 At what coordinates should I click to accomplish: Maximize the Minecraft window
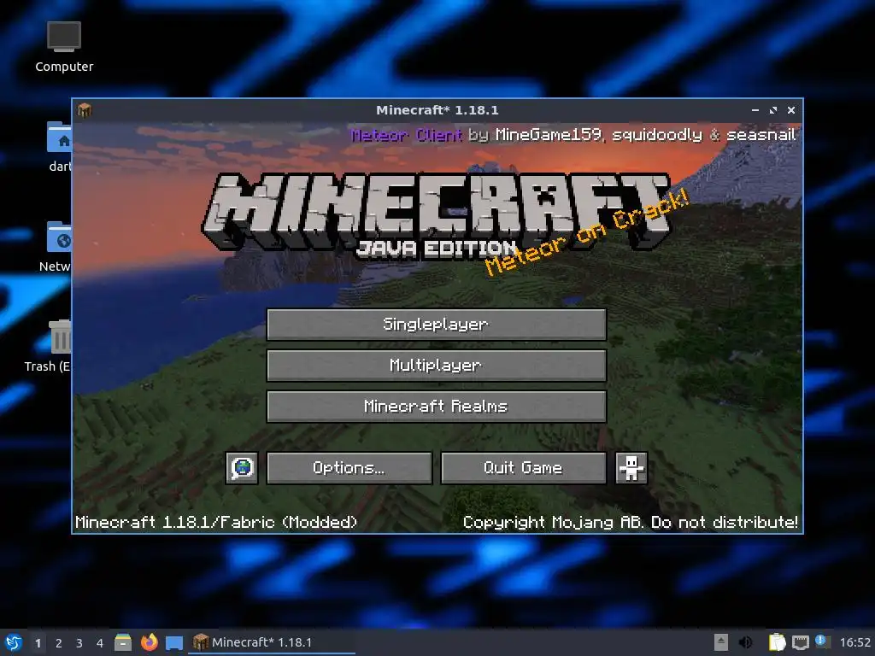click(x=772, y=110)
